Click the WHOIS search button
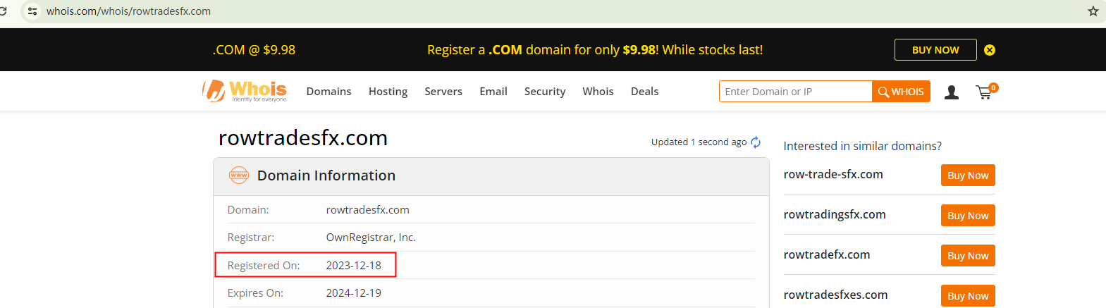Viewport: 1106px width, 308px height. click(x=901, y=92)
